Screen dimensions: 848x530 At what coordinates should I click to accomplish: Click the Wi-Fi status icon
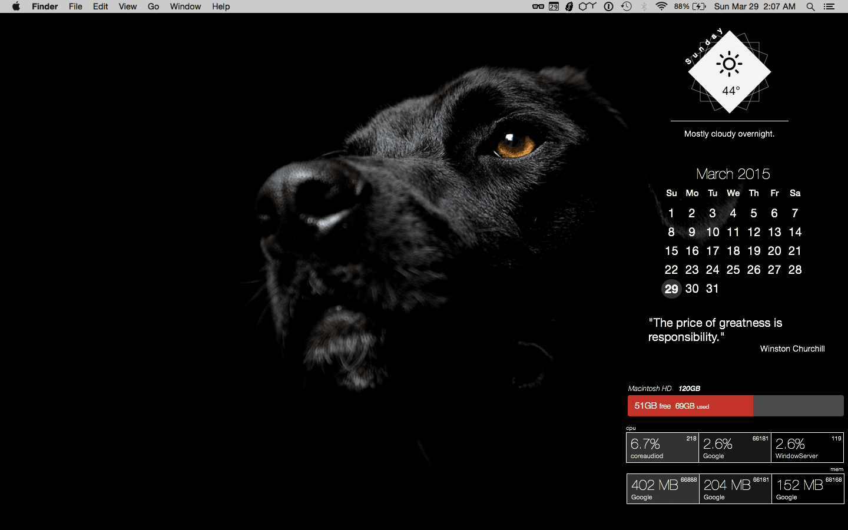coord(661,6)
